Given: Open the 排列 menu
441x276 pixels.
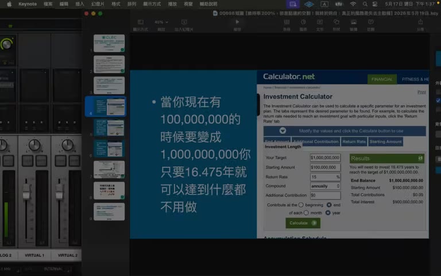Looking at the screenshot, I should [x=131, y=4].
